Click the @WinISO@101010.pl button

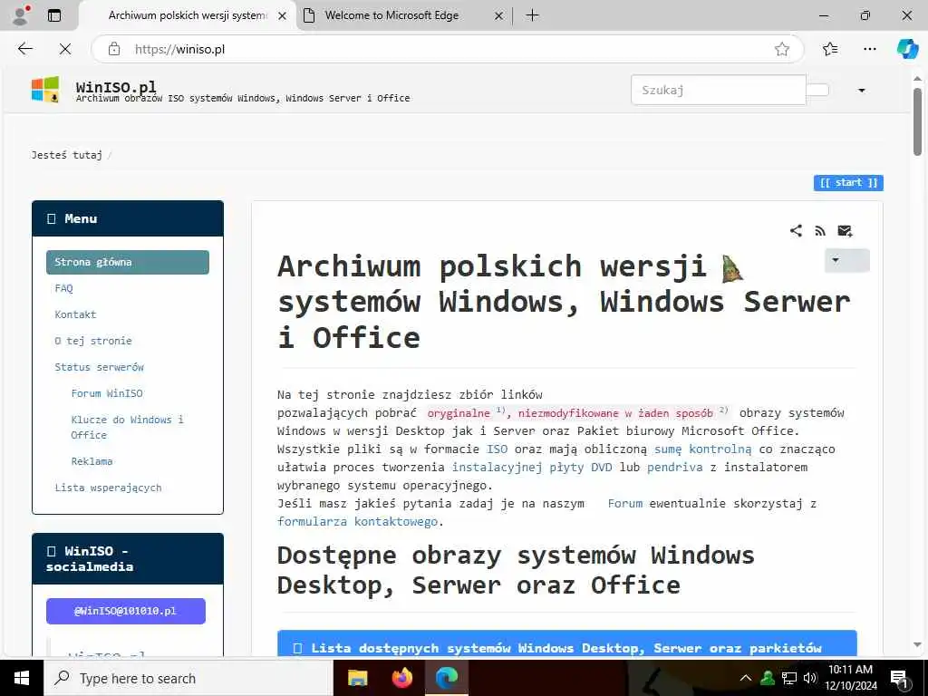tap(125, 611)
